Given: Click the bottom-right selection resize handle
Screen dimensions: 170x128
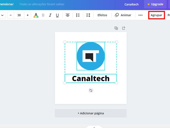Looking at the screenshot, I should 116,83.
